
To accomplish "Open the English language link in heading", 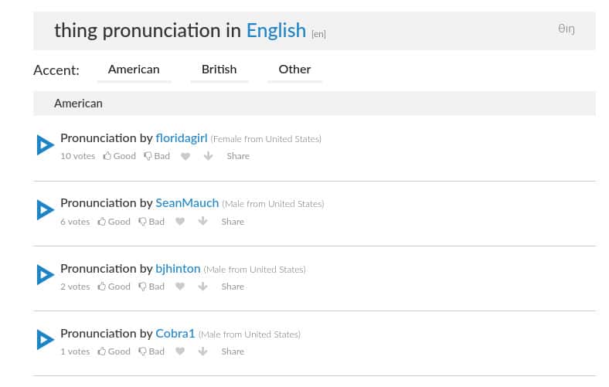I will tap(276, 31).
